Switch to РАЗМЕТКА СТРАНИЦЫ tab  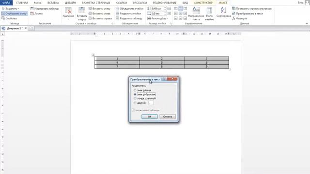pyautogui.click(x=96, y=3)
